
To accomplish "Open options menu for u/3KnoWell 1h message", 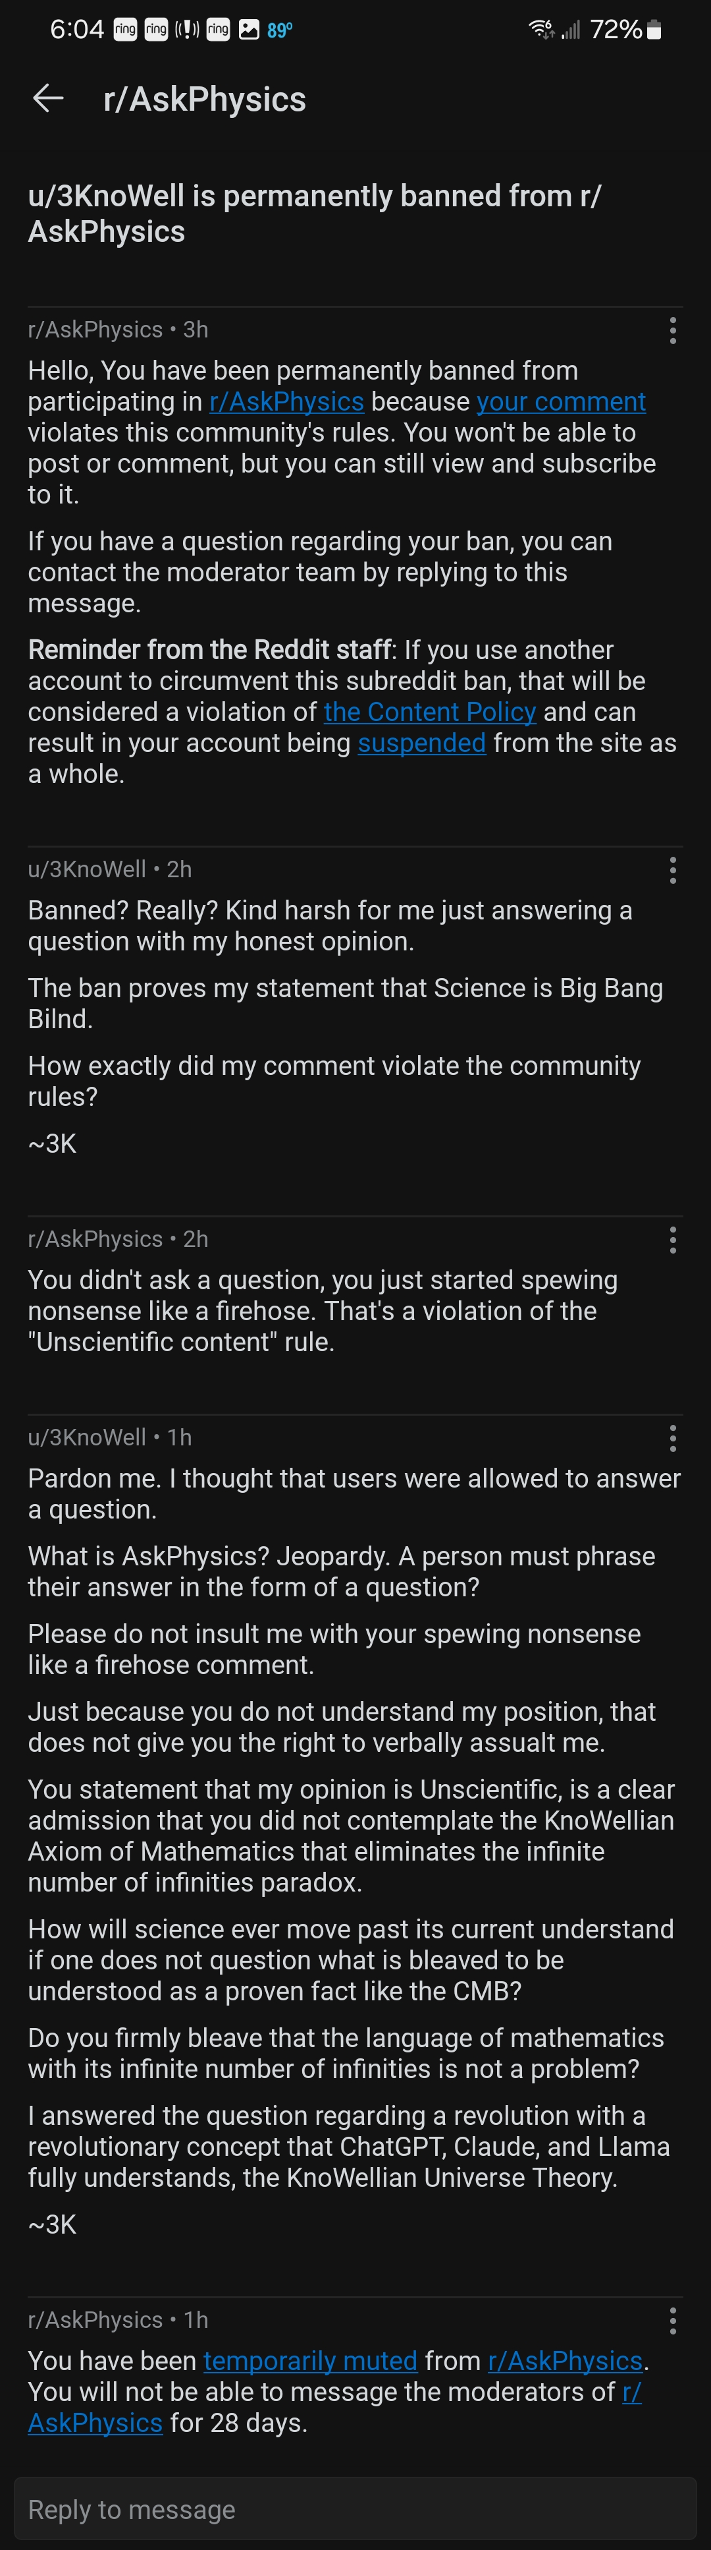I will coord(672,1437).
